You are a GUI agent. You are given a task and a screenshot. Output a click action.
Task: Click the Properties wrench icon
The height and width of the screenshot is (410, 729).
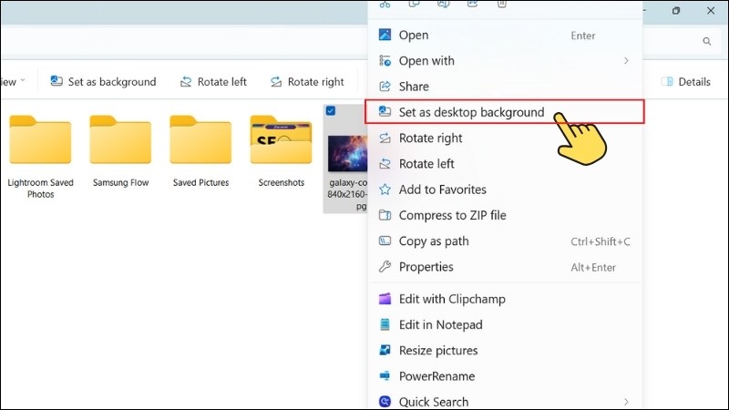pyautogui.click(x=385, y=267)
